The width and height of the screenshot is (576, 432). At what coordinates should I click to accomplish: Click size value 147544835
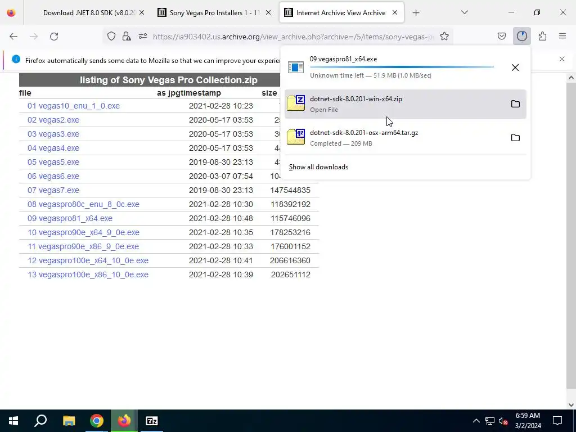[x=290, y=190]
